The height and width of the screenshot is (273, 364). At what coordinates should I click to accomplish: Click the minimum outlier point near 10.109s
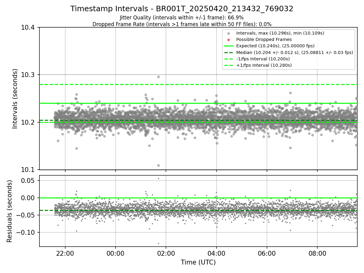click(x=158, y=165)
